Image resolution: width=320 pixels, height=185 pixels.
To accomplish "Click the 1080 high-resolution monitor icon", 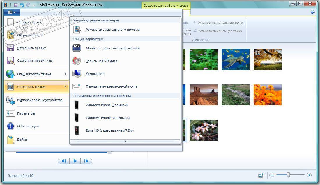I will pos(77,48).
